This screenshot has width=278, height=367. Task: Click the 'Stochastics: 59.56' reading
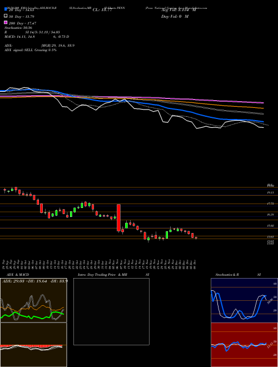tap(18, 28)
